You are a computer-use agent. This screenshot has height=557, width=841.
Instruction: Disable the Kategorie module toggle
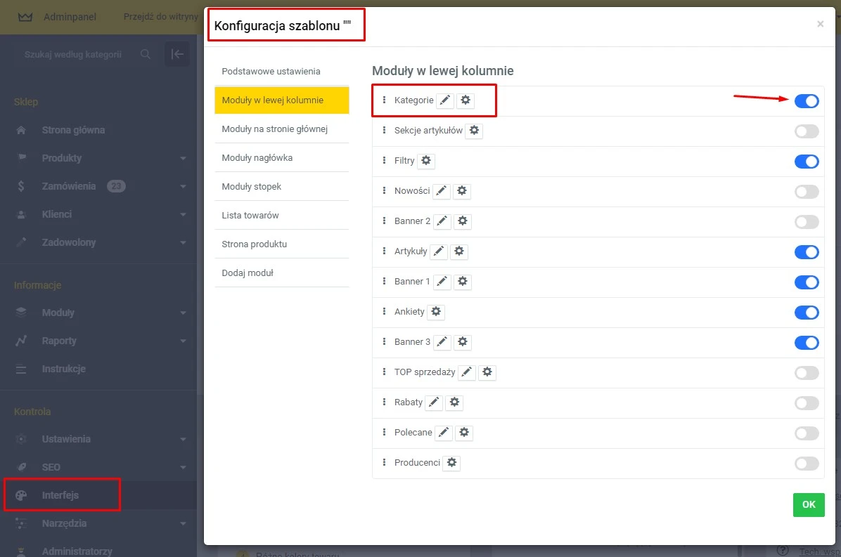tap(807, 101)
